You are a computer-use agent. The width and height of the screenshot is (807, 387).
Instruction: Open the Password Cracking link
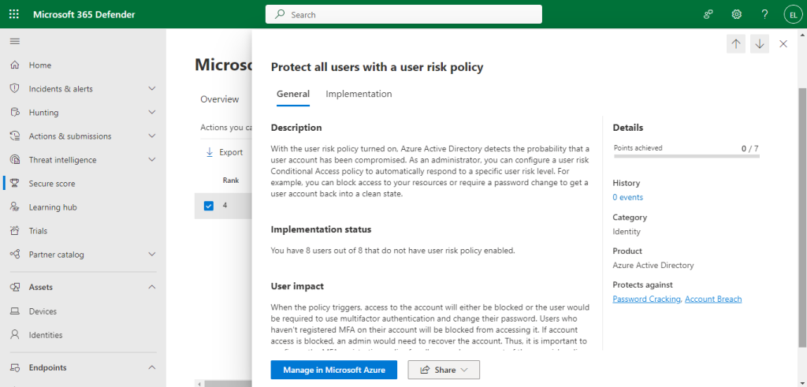[x=646, y=299]
